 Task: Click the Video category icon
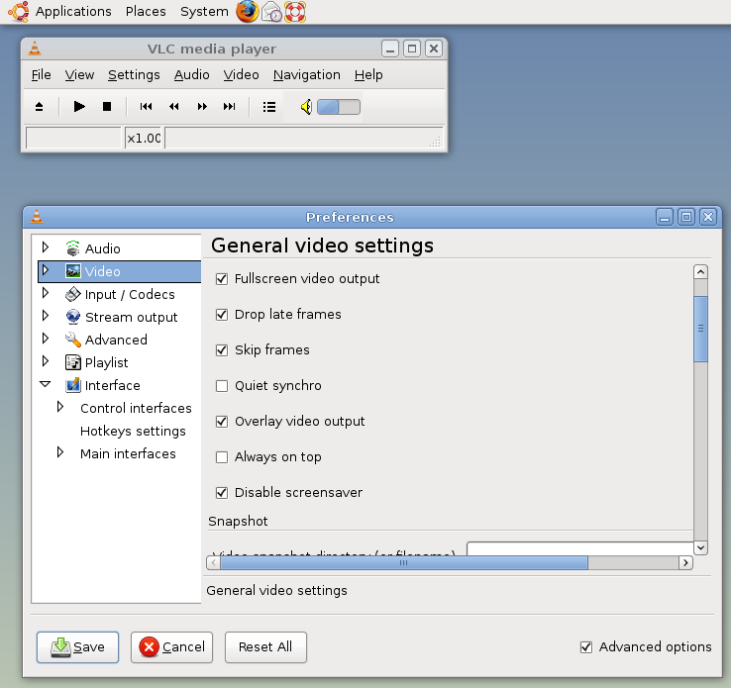coord(72,271)
